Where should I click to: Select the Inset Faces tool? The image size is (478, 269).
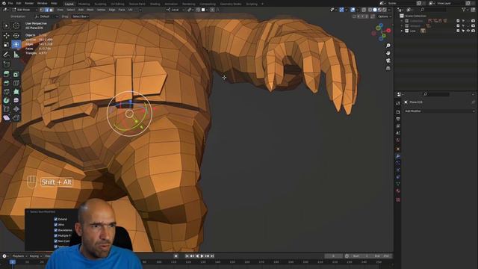coord(16,74)
